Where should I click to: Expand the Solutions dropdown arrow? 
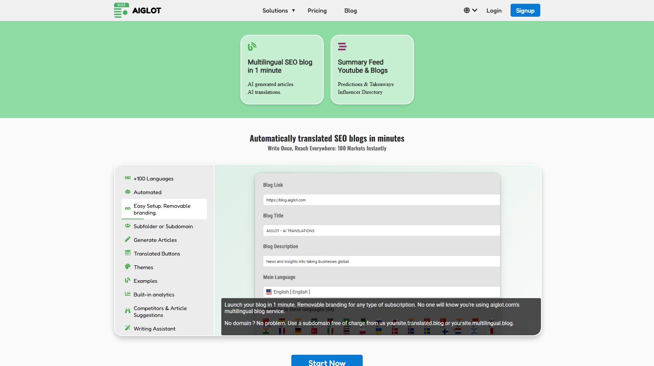click(293, 11)
